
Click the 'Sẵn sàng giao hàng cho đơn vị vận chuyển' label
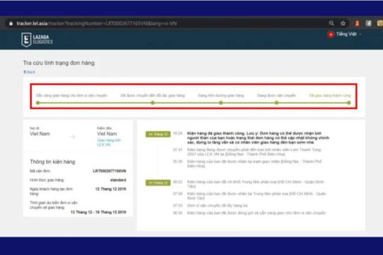point(72,96)
